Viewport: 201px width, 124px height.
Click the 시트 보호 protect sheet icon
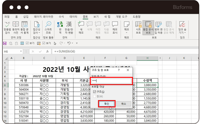click(138, 26)
